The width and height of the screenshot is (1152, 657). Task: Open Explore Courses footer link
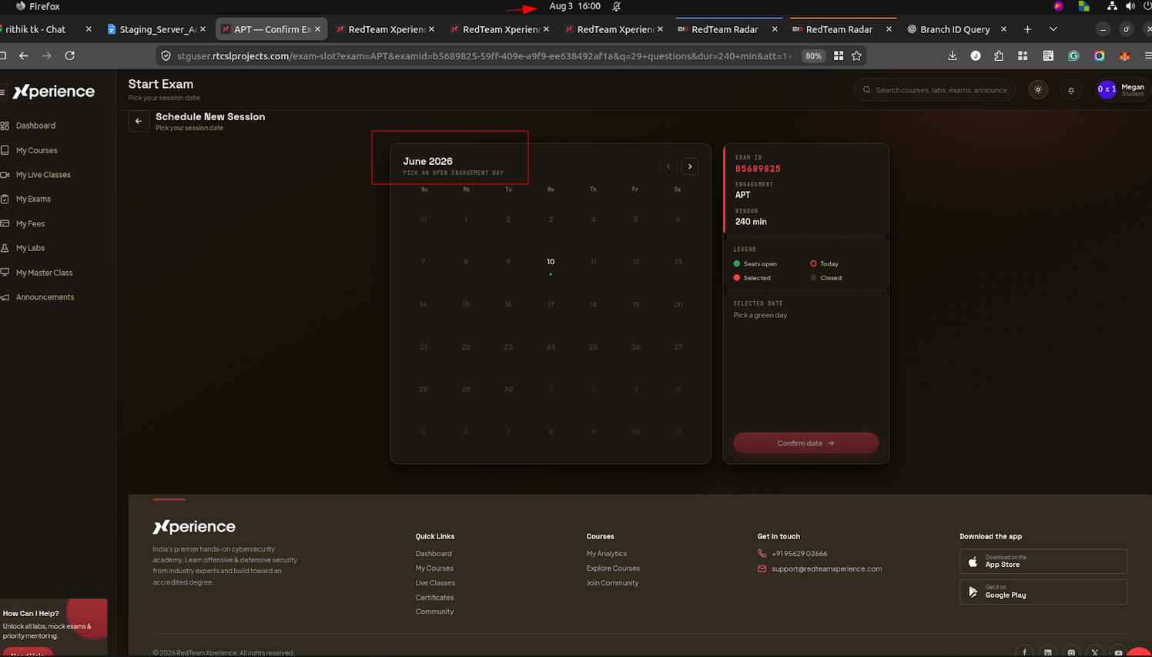pyautogui.click(x=613, y=568)
